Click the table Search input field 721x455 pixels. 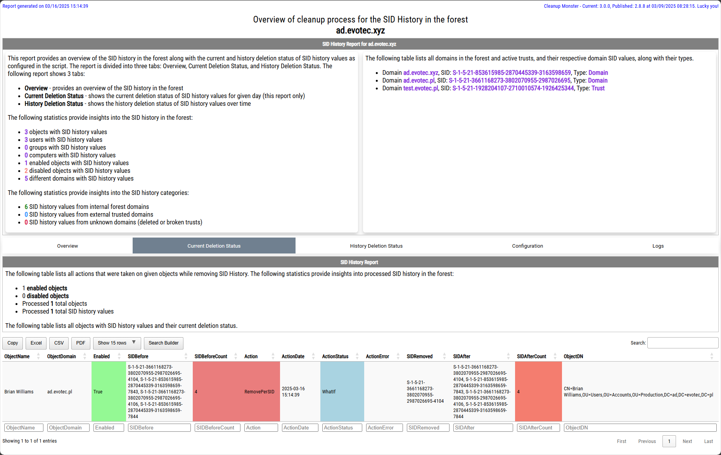pos(683,343)
